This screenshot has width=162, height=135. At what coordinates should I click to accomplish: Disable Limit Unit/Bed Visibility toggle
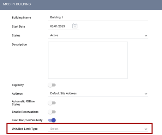52,120
